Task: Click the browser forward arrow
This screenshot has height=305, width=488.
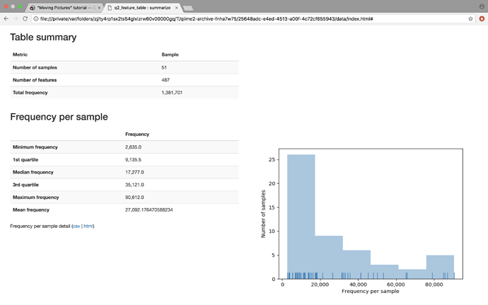Action: click(16, 19)
